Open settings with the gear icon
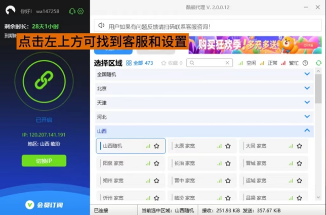The height and width of the screenshot is (215, 326). [80, 11]
